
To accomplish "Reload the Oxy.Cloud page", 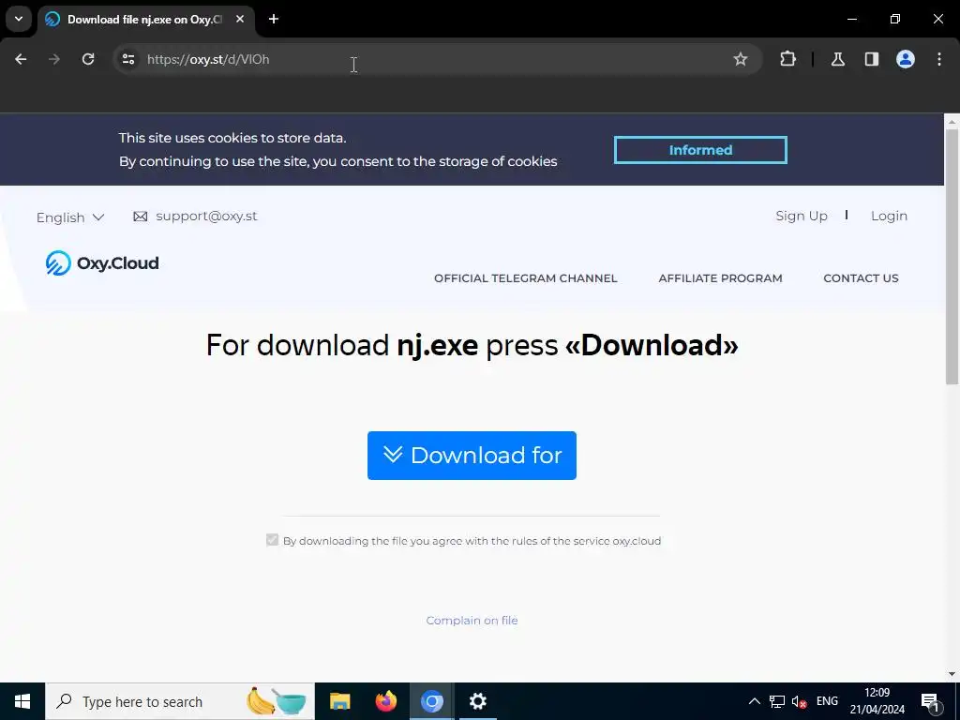I will tap(88, 59).
